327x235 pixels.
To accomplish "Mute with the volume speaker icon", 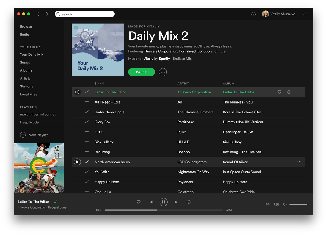I will [x=285, y=204].
